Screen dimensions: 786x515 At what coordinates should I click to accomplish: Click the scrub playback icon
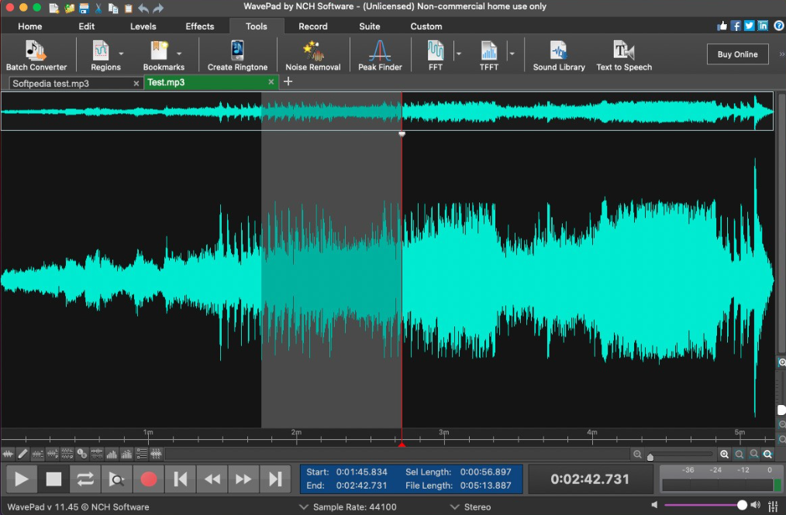[117, 479]
